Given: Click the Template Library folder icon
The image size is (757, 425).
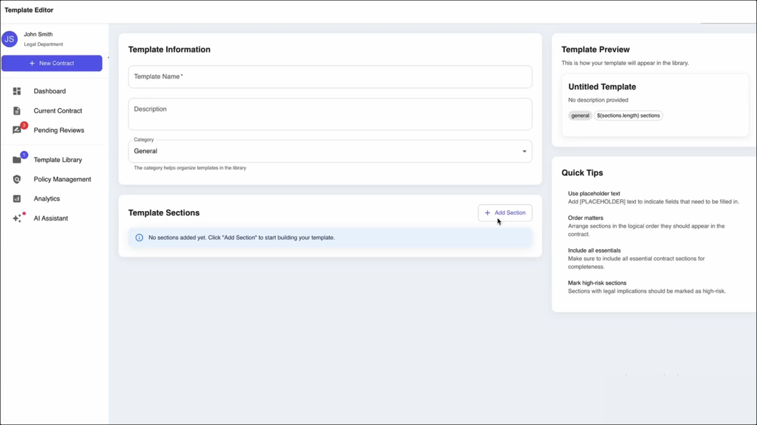Looking at the screenshot, I should pos(17,160).
